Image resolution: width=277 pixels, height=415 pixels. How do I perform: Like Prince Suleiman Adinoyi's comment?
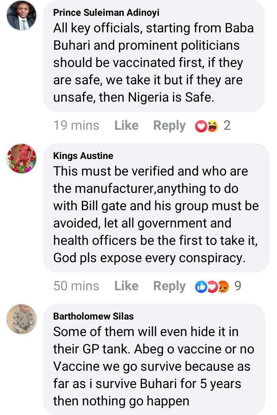(x=126, y=125)
